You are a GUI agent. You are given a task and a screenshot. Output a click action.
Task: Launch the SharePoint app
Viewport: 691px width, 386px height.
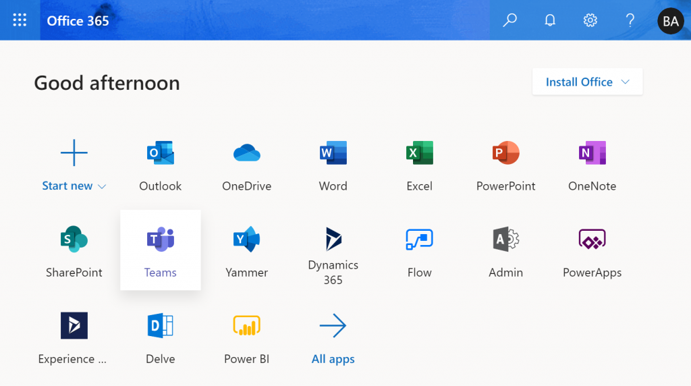point(74,250)
